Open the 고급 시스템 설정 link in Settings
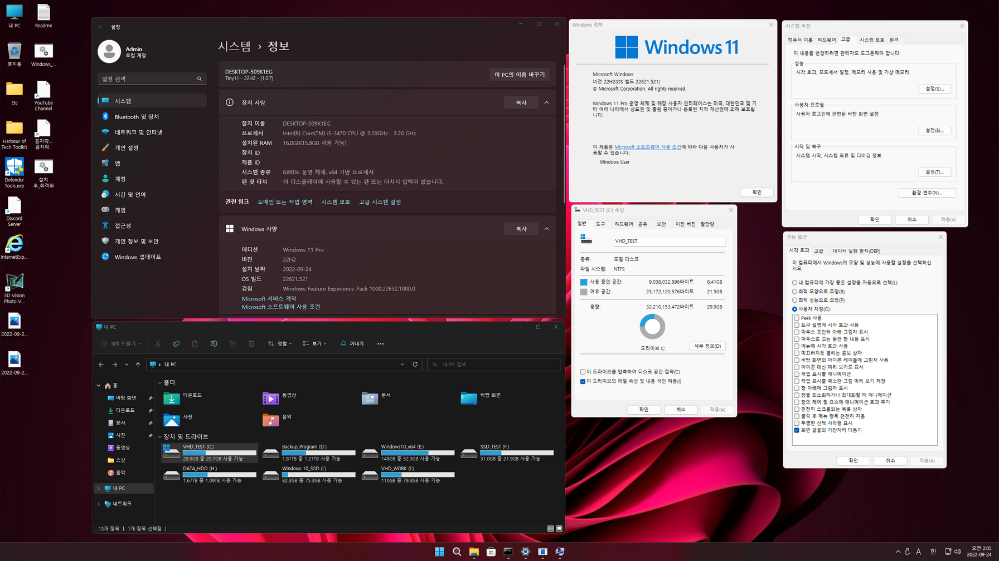 (x=380, y=202)
